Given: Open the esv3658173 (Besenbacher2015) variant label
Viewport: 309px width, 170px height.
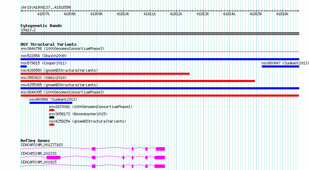Looking at the screenshot, I should coord(78,114).
